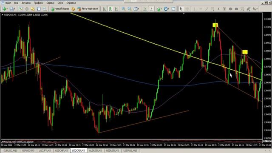Toggle the Авто-торговля button
272x153 pixels.
point(88,9)
